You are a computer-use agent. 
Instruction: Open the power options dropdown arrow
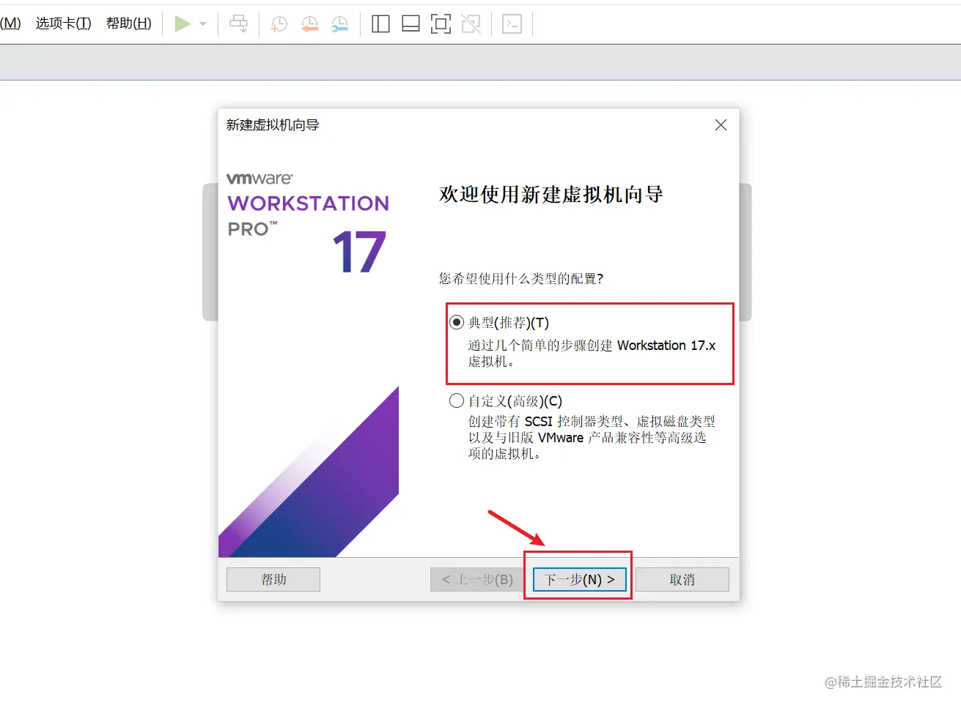click(203, 24)
